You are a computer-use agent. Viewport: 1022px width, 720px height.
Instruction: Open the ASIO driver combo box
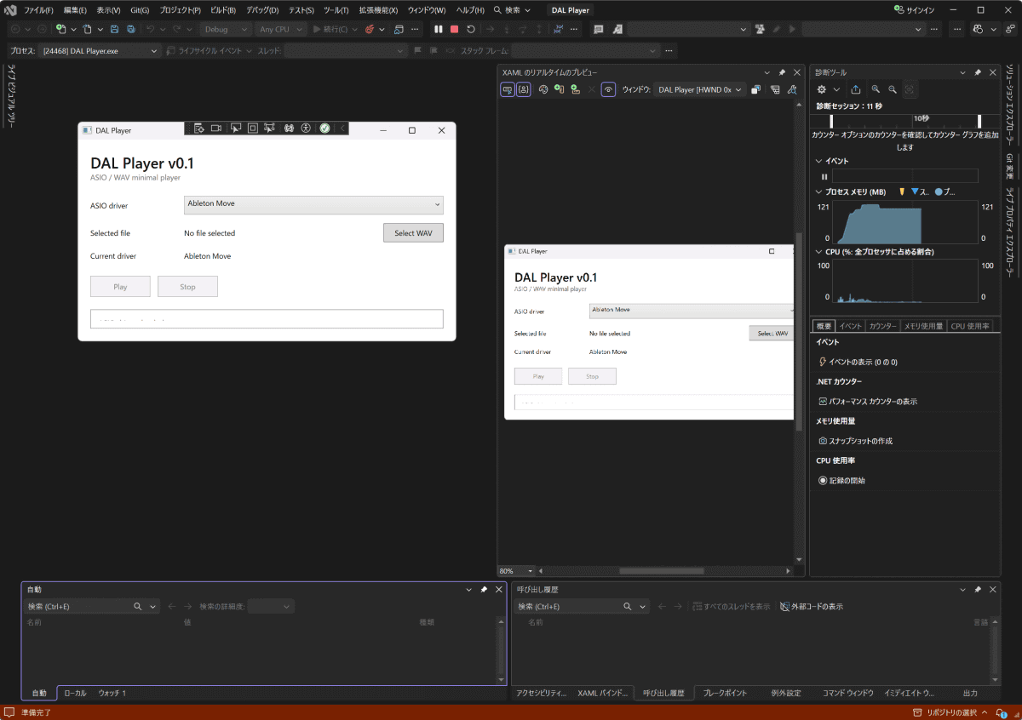(313, 204)
